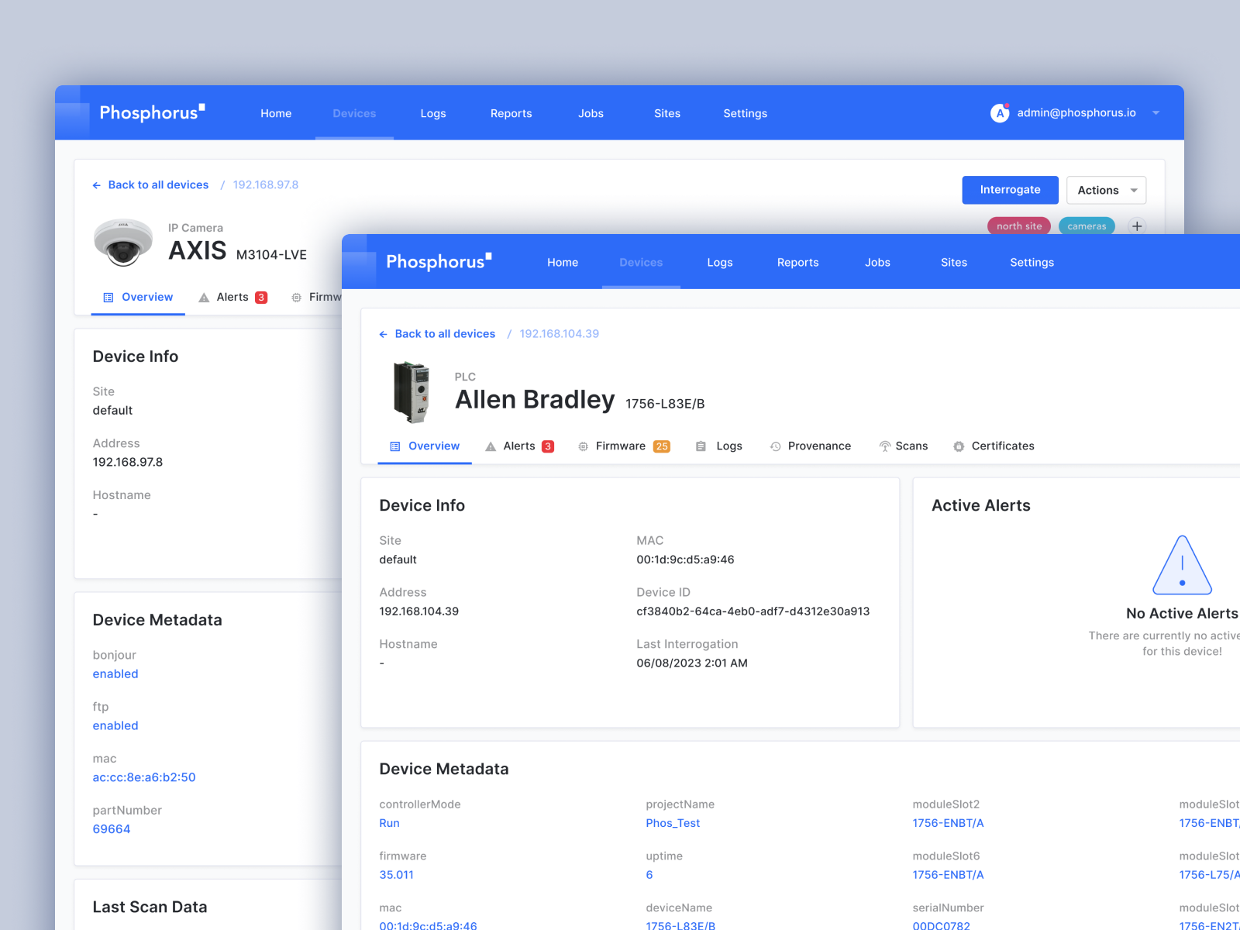This screenshot has height=930, width=1240.
Task: Open the Firmware tab with 25 badge
Action: click(x=624, y=446)
